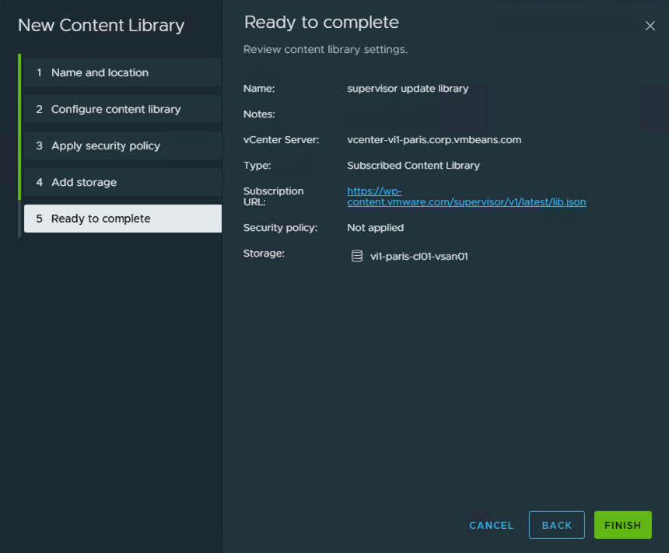The height and width of the screenshot is (553, 669).
Task: Click the vi1-paris-cl01-vsan01 storage name
Action: click(x=419, y=256)
